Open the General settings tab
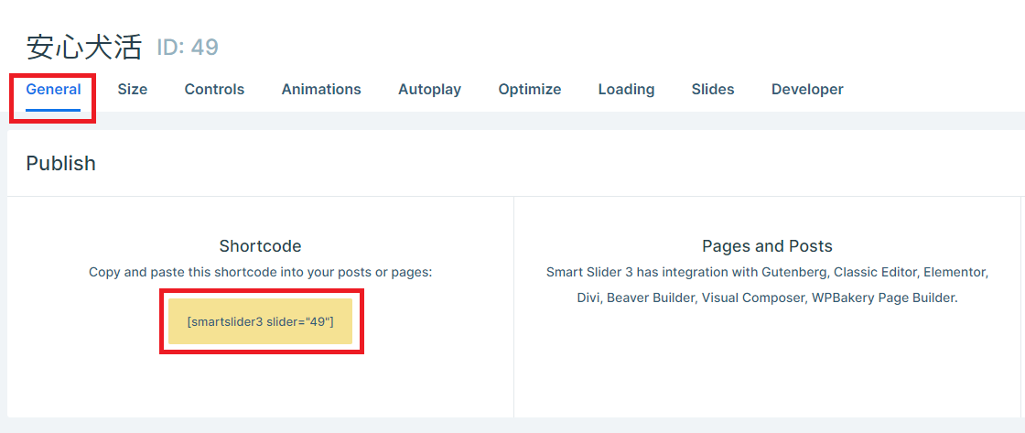This screenshot has height=433, width=1025. pos(53,90)
